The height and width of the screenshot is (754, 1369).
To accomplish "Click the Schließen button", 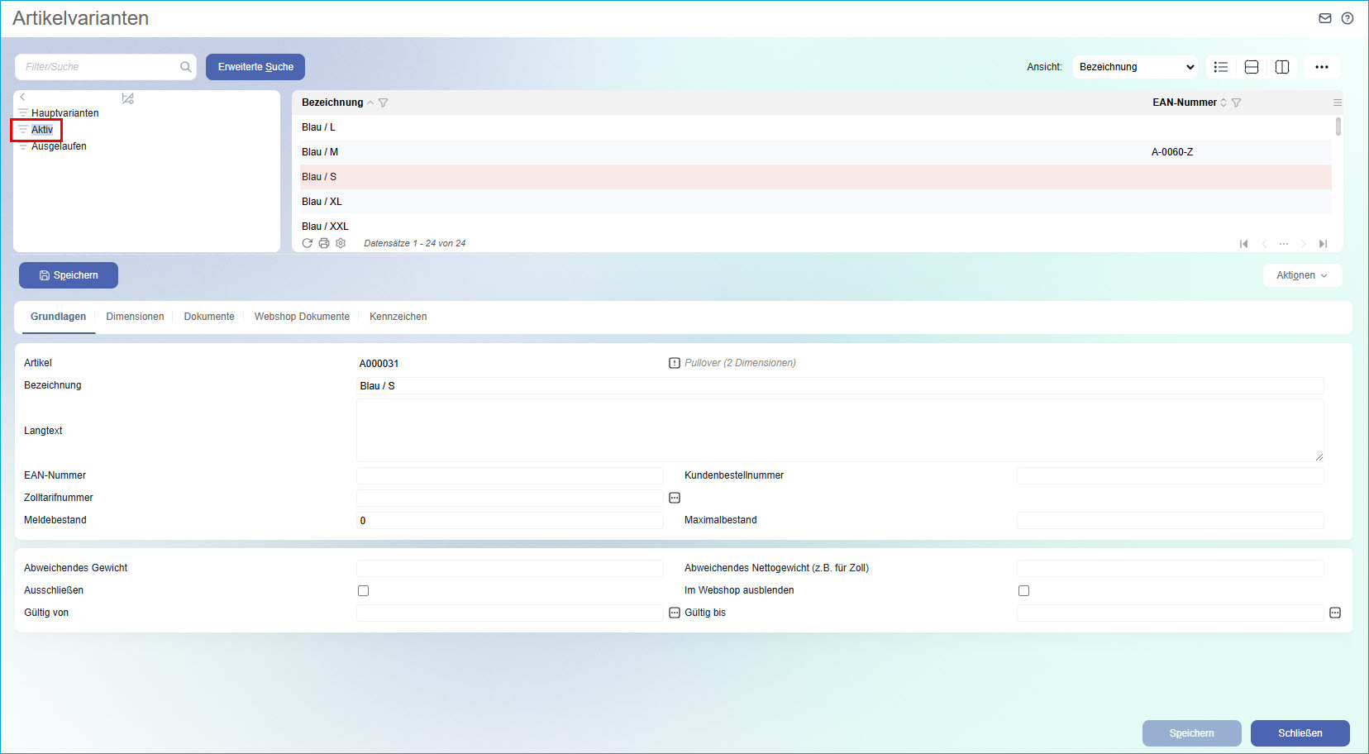I will (x=1300, y=733).
